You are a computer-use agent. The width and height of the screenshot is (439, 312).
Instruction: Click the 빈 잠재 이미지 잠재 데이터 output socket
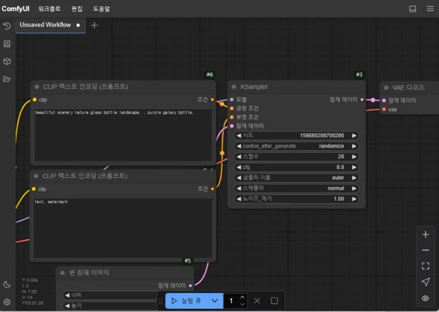pos(190,286)
